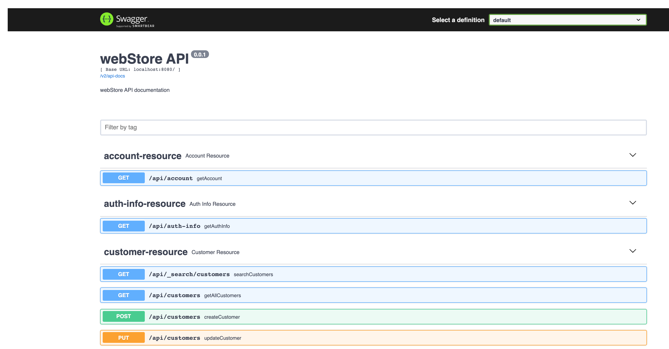This screenshot has height=349, width=669.
Task: Click the /api/auth-info path text
Action: pyautogui.click(x=175, y=226)
